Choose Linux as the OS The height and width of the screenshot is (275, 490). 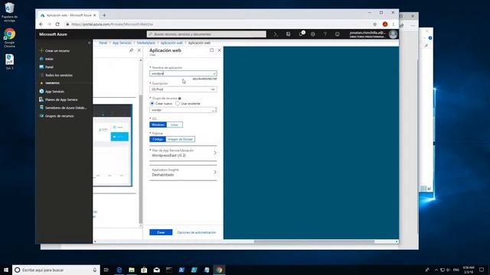tap(175, 125)
